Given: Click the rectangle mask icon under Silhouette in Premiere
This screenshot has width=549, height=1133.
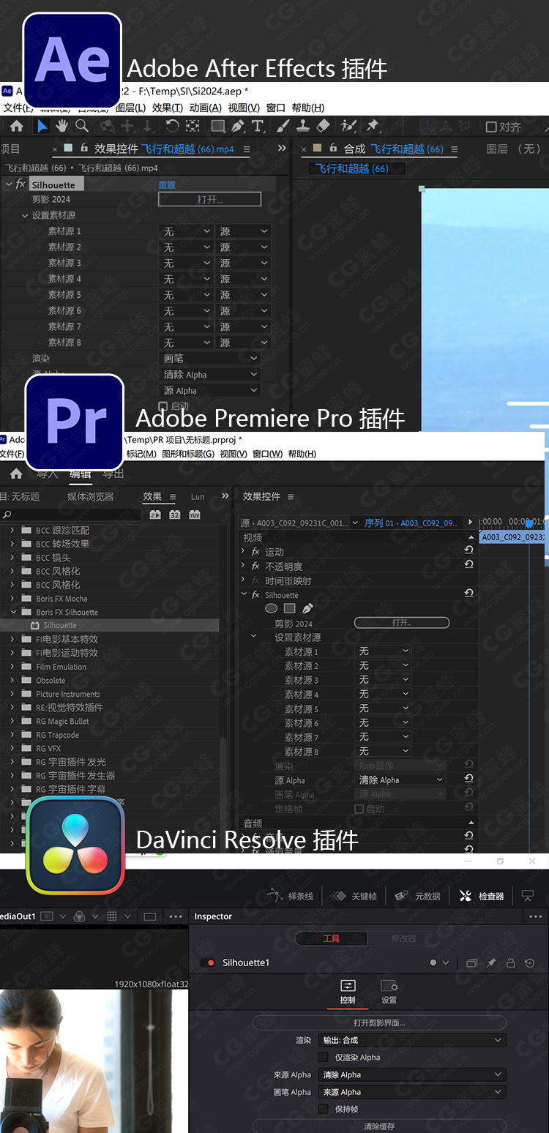Looking at the screenshot, I should (289, 608).
